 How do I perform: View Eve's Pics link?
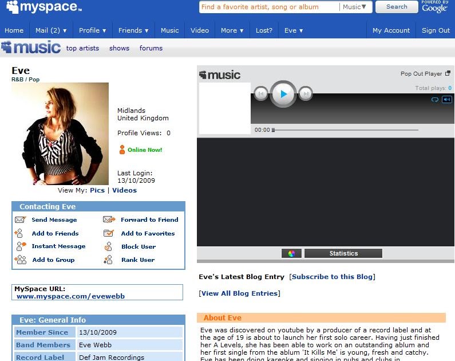[97, 190]
